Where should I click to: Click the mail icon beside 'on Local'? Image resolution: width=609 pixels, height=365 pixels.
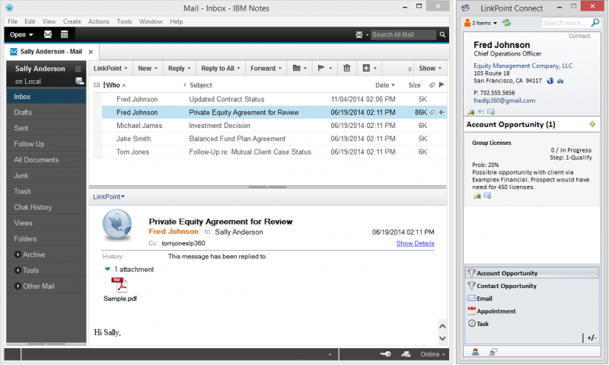tap(79, 81)
